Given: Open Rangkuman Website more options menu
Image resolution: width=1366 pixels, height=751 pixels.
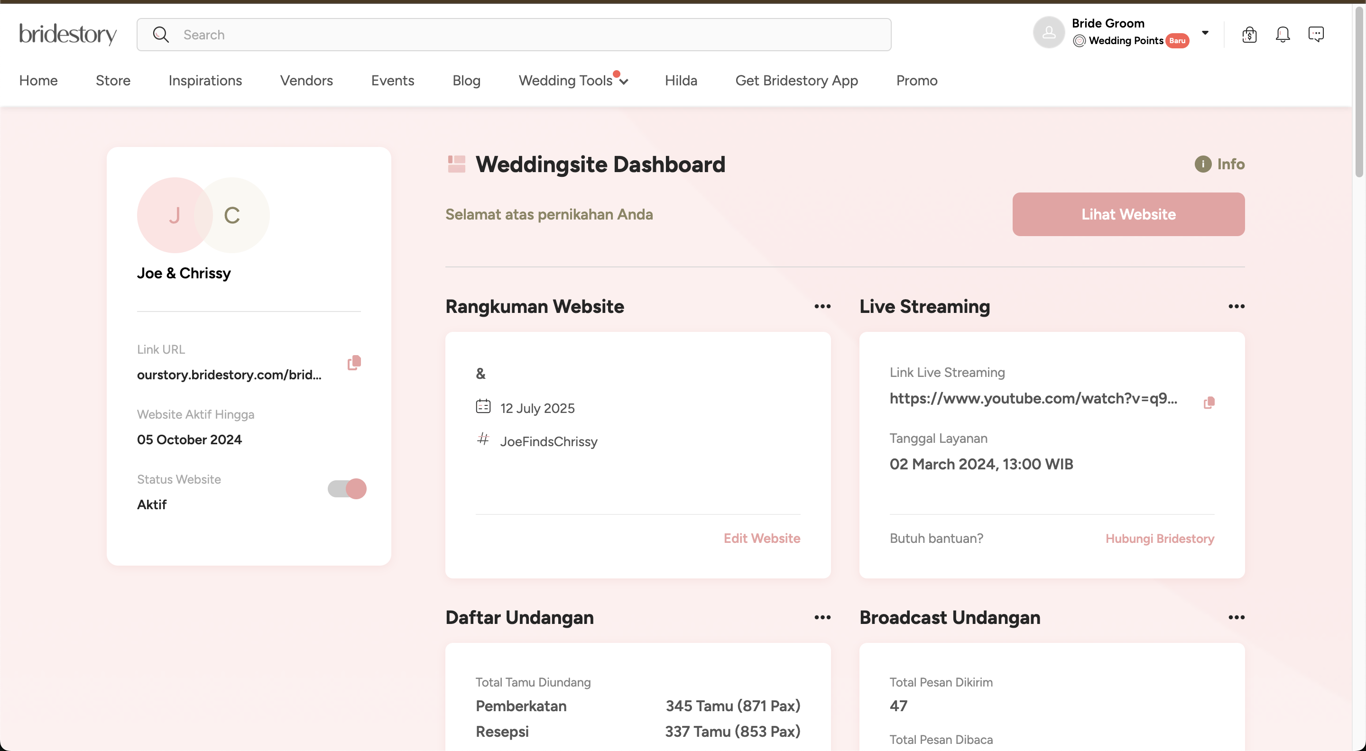Looking at the screenshot, I should click(x=822, y=306).
